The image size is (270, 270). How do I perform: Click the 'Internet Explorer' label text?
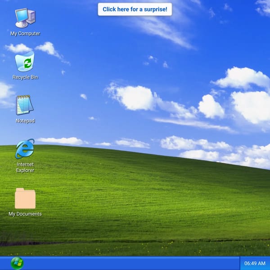coord(25,167)
